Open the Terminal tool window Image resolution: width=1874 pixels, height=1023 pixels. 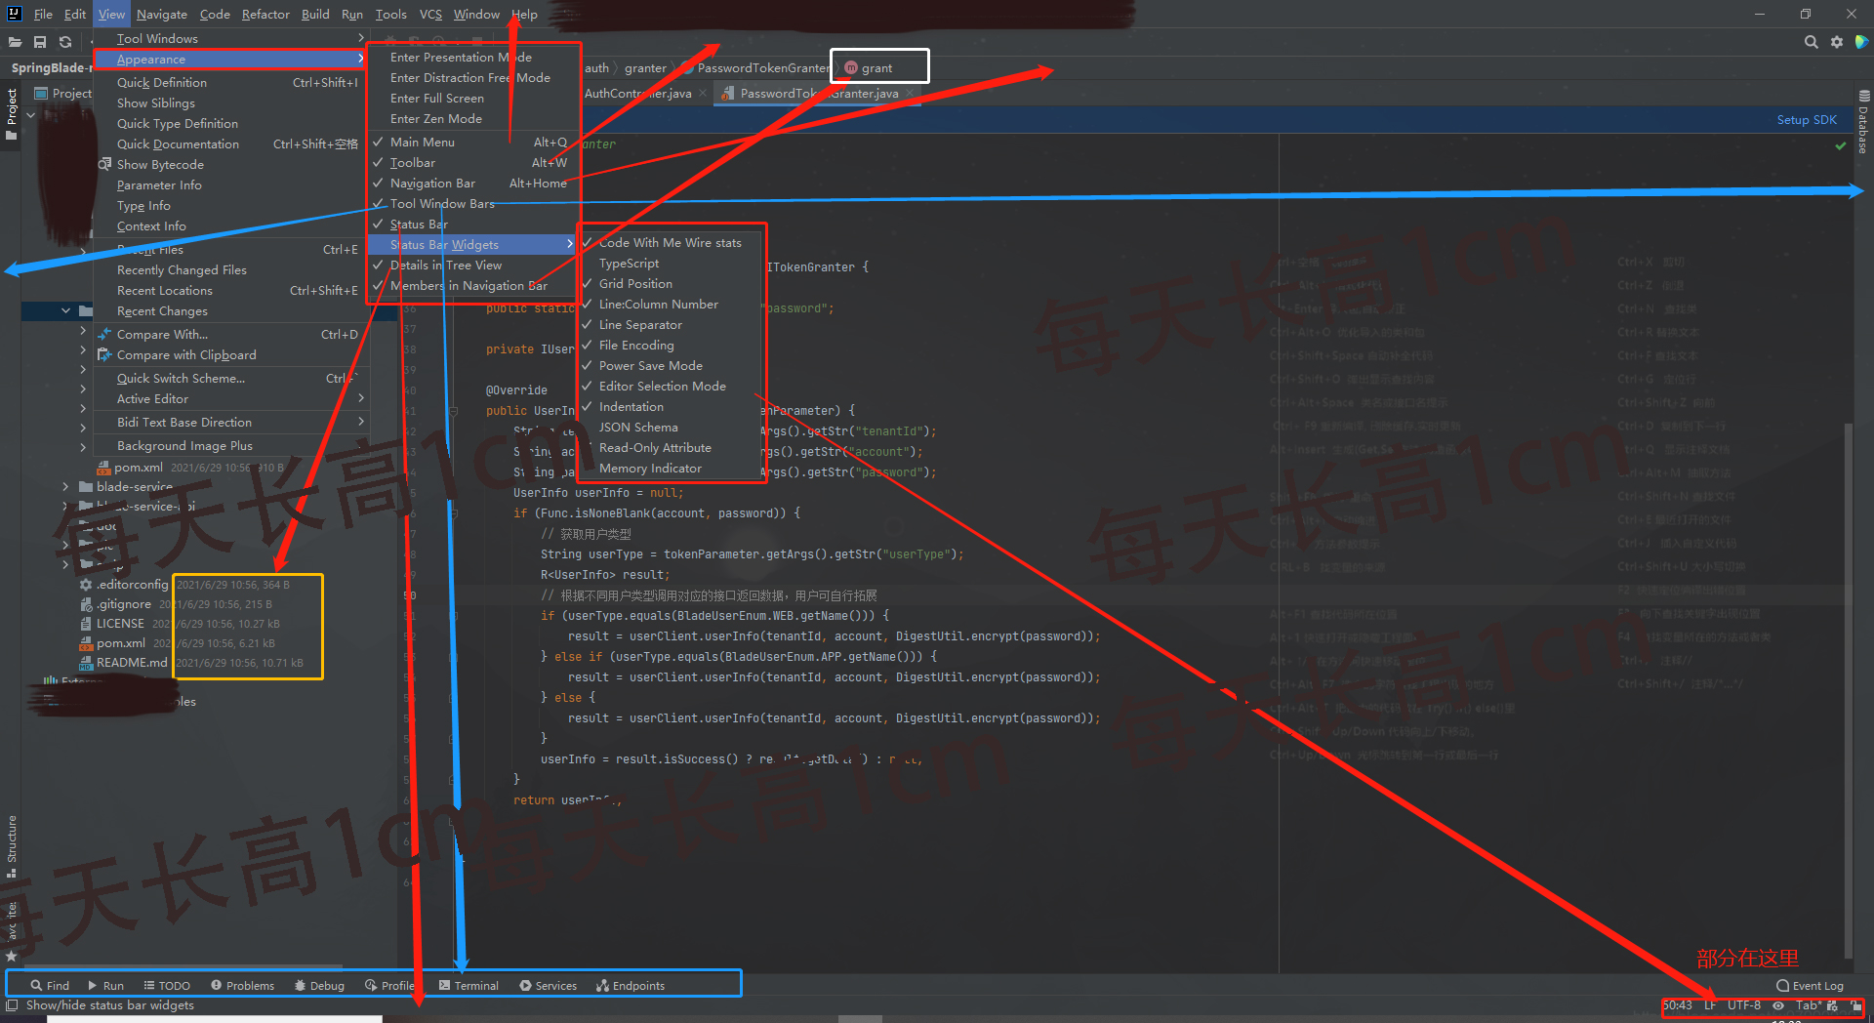(x=468, y=986)
